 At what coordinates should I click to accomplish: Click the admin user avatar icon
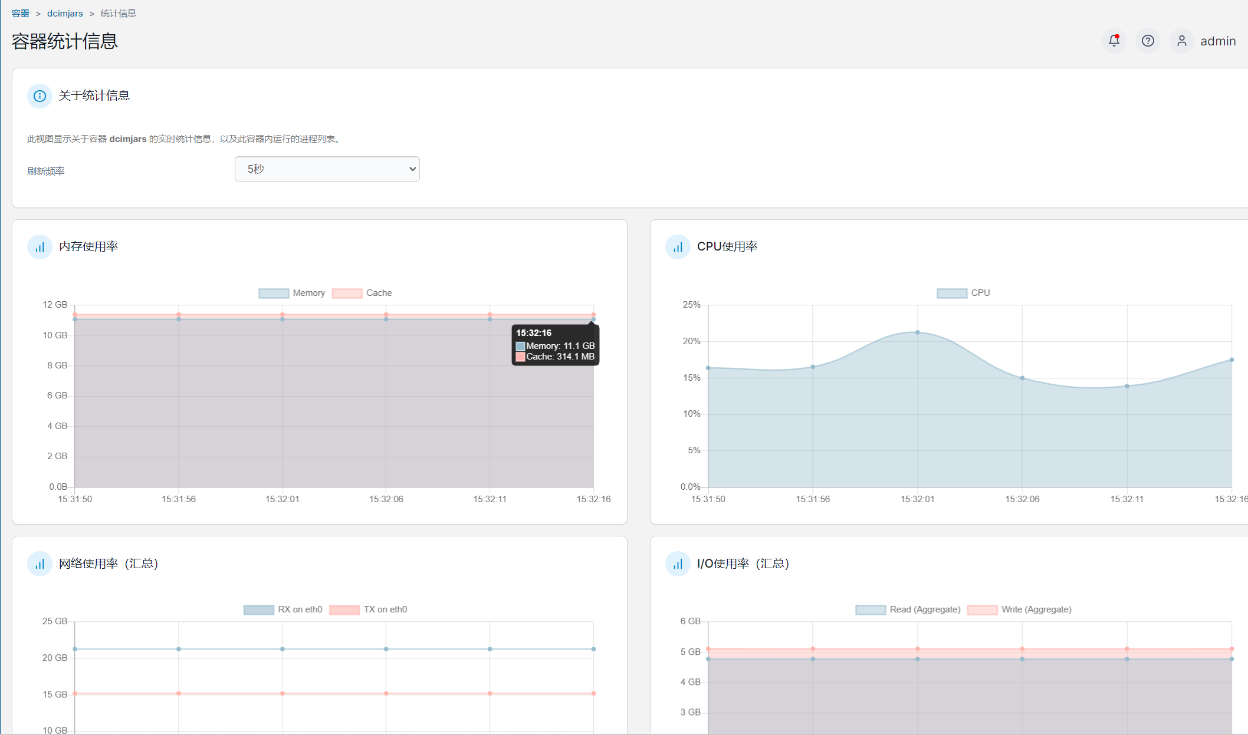[x=1181, y=41]
